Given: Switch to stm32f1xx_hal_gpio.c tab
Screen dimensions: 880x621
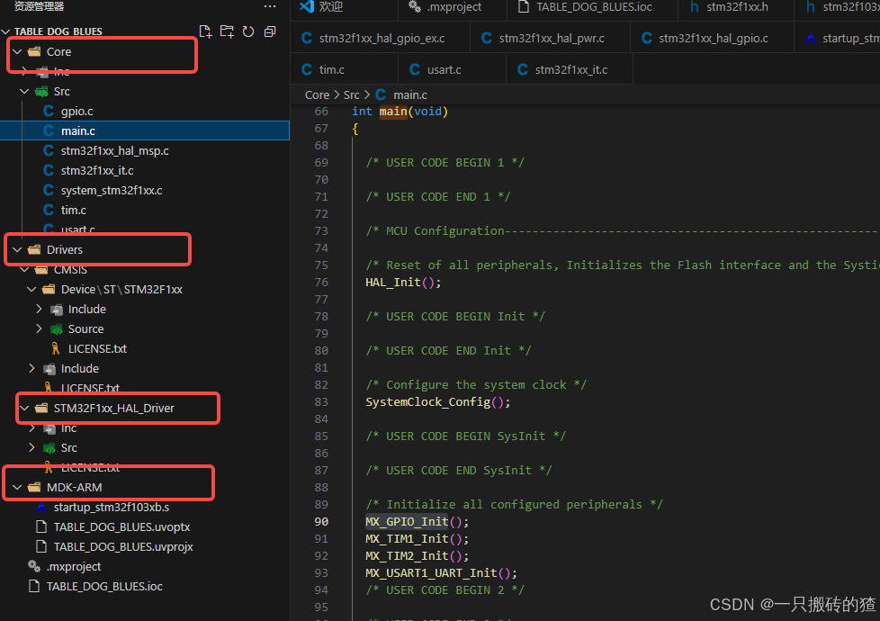Looking at the screenshot, I should pos(713,38).
